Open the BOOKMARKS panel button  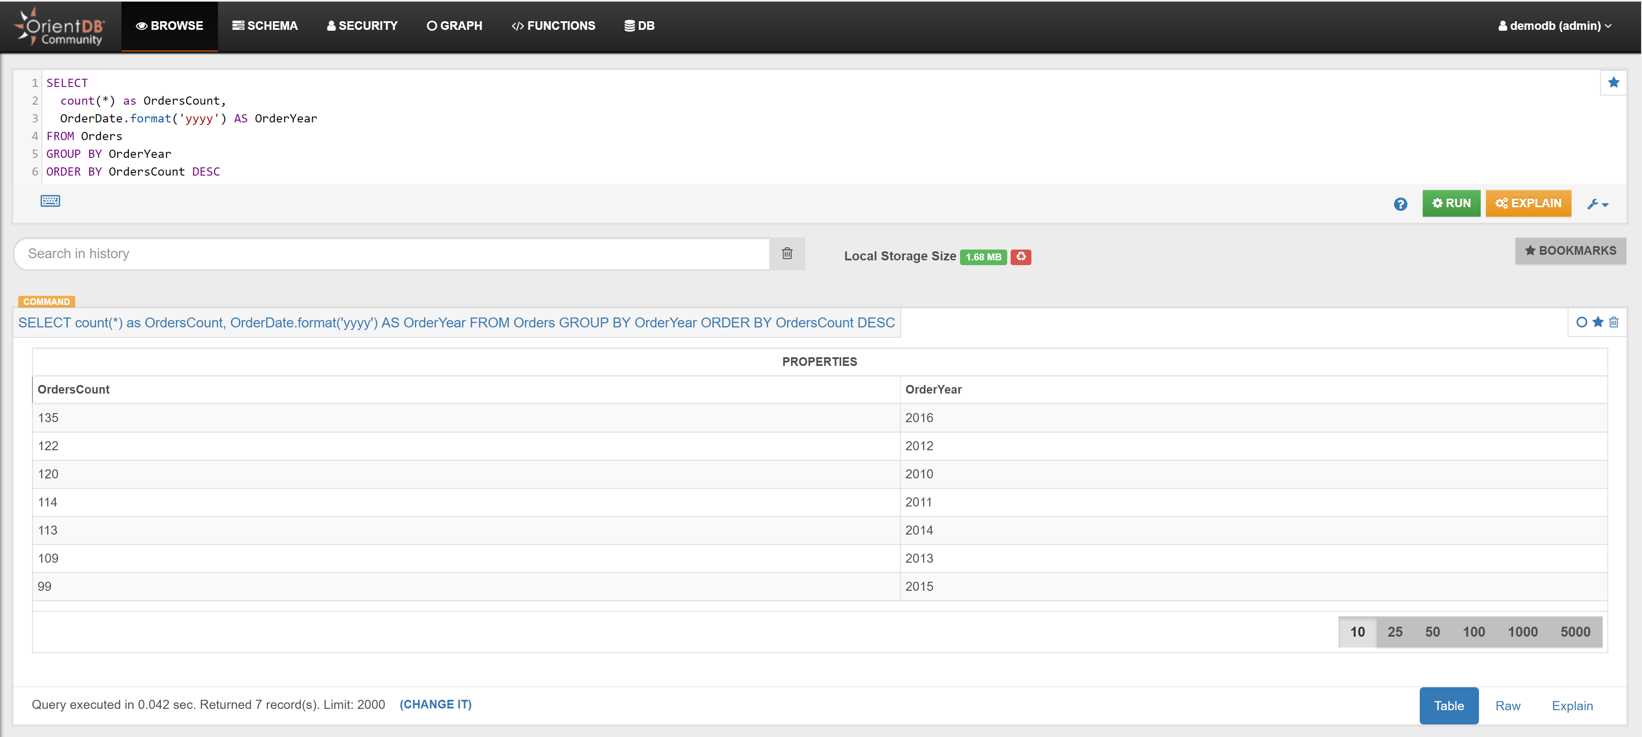coord(1570,250)
